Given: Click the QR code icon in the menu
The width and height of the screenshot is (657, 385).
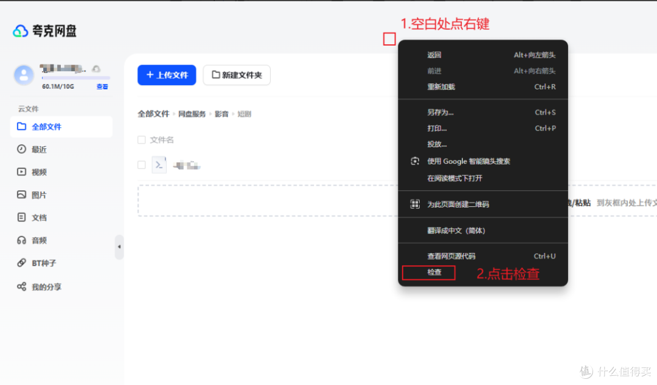Looking at the screenshot, I should pyautogui.click(x=415, y=204).
